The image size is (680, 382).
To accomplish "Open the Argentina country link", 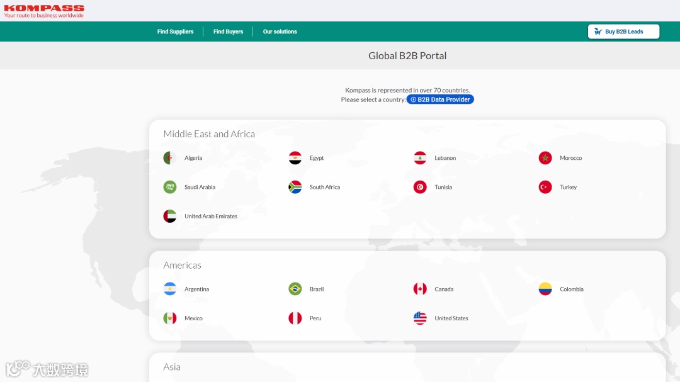I will (196, 289).
